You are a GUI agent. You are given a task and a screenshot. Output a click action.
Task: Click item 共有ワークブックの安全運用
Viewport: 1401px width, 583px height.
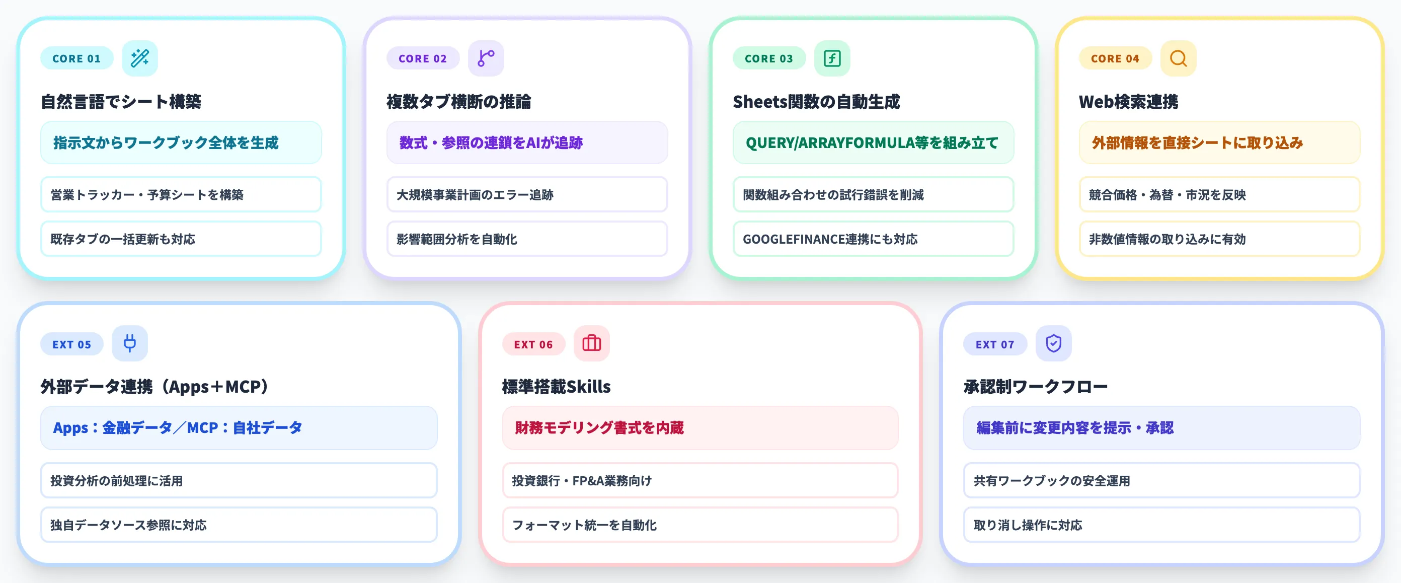(1161, 481)
